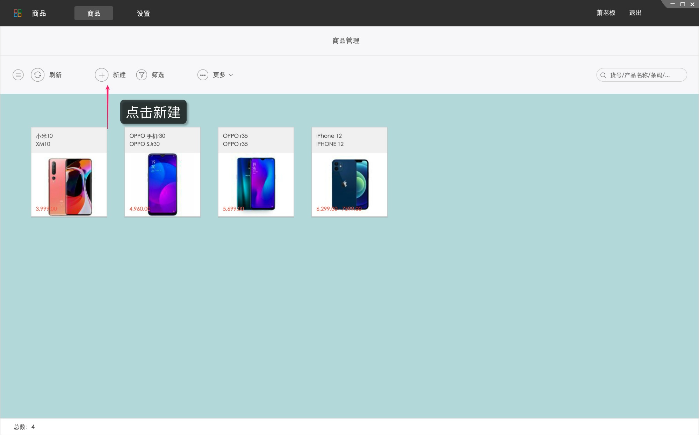The width and height of the screenshot is (699, 435).
Task: Click the 筛选 filter label
Action: click(x=158, y=75)
